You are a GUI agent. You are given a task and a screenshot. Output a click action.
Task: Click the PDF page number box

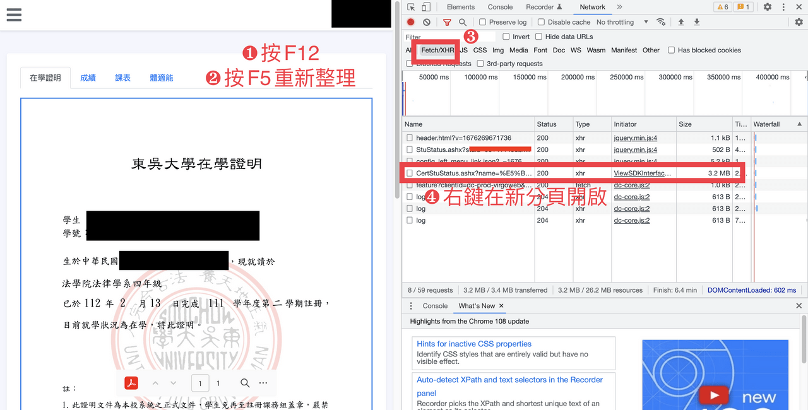[x=200, y=383]
